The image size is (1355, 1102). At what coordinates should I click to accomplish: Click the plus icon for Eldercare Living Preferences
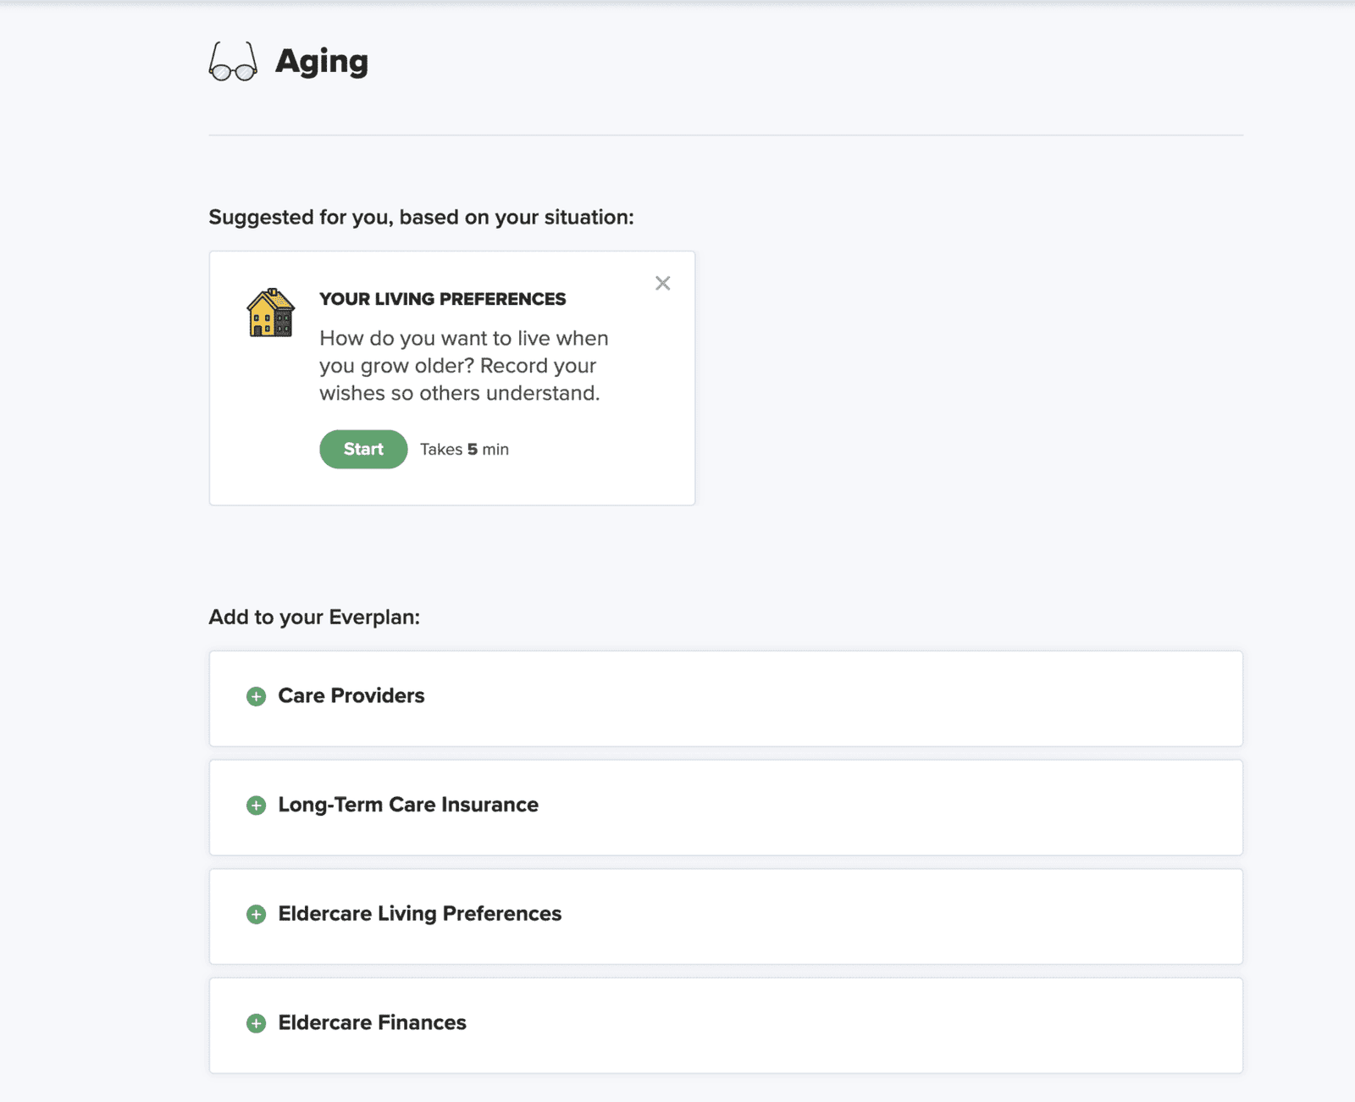[x=254, y=914]
